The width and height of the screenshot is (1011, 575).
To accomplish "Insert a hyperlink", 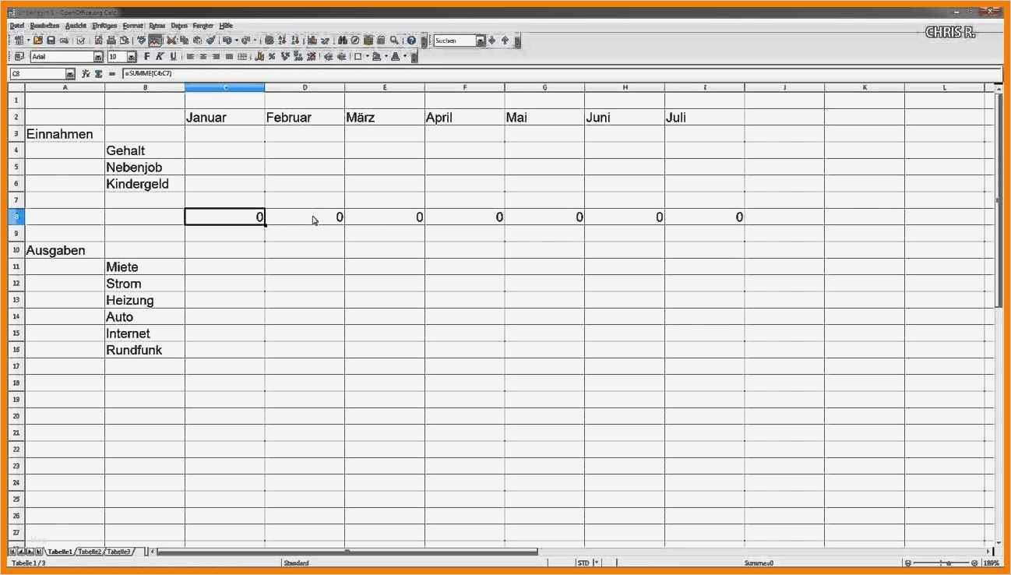I will 269,41.
